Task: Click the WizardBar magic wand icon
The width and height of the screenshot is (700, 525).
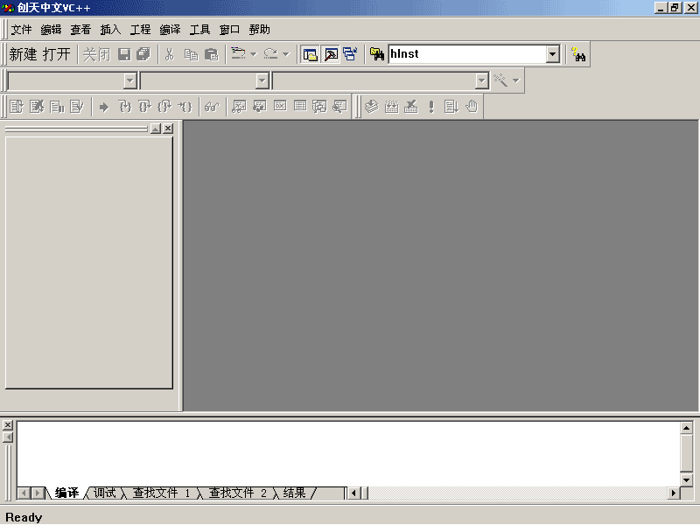Action: click(500, 80)
